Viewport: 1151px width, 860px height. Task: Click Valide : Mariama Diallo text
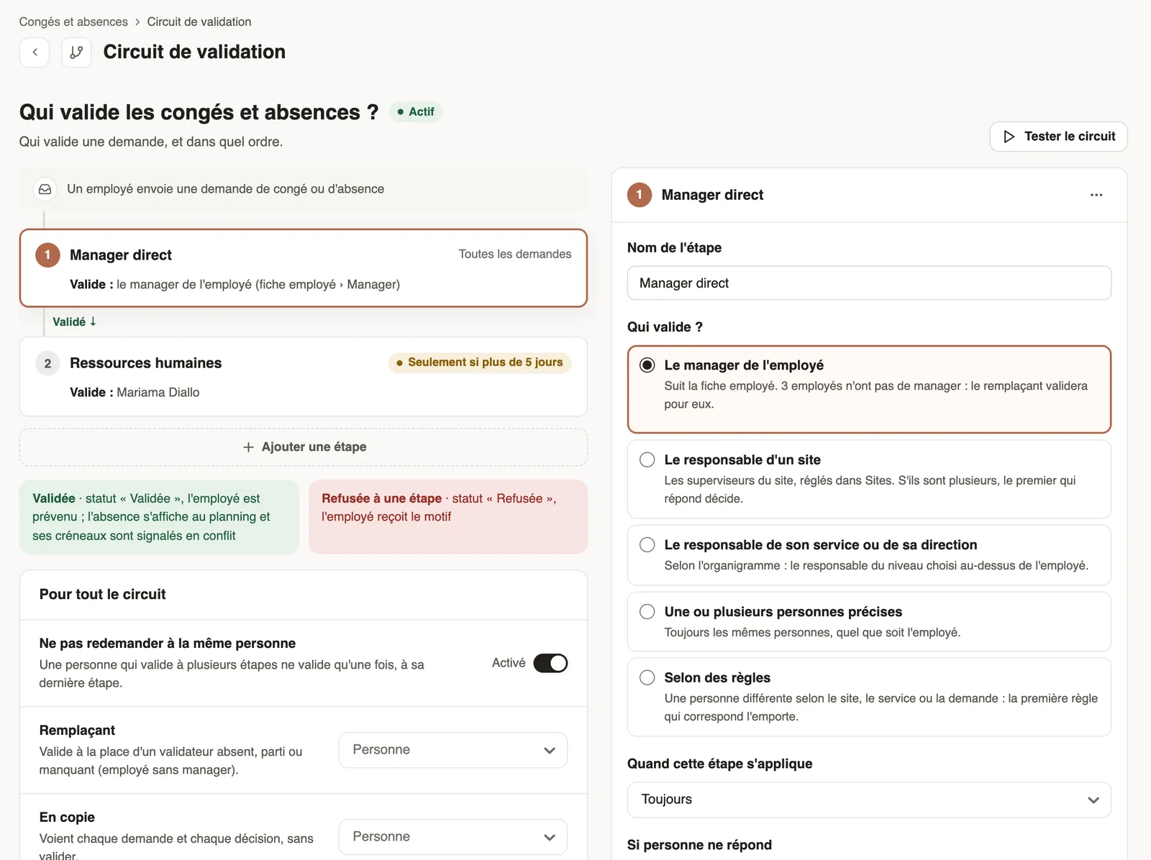pyautogui.click(x=135, y=393)
